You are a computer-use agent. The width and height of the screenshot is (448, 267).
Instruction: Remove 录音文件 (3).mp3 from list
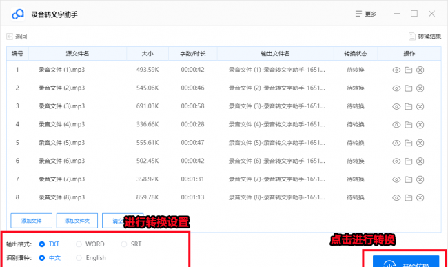click(420, 107)
